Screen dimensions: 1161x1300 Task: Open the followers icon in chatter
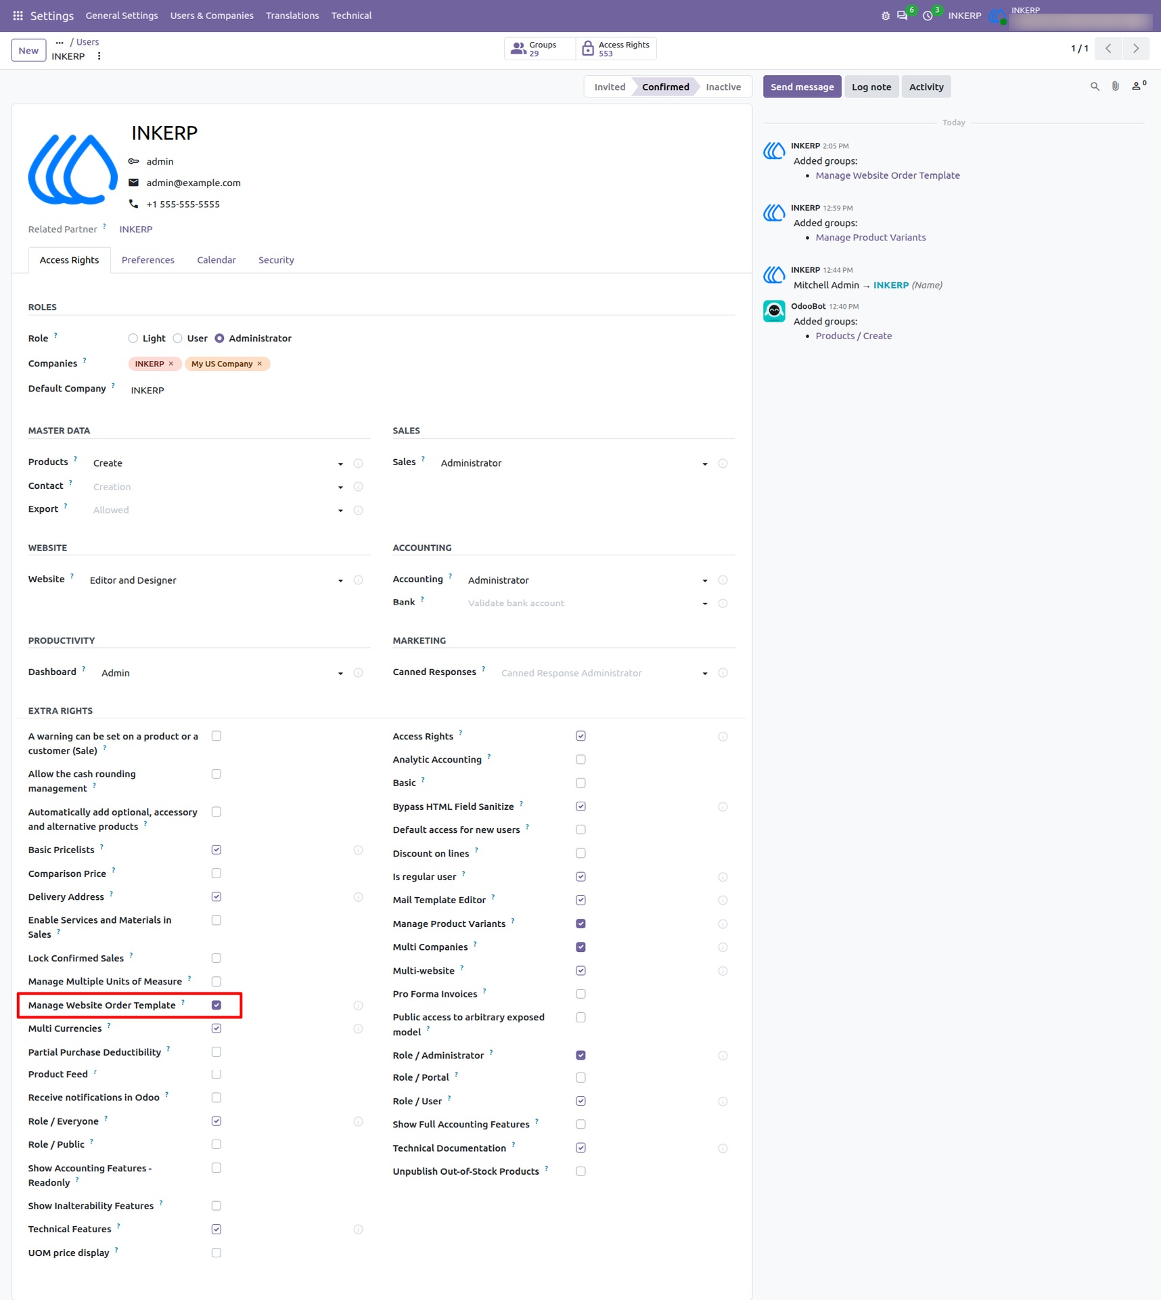(1138, 86)
